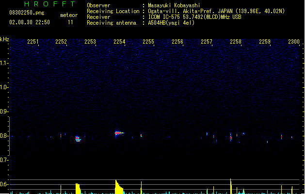
Task: Click the 2253 time marker
Action: (x=90, y=42)
